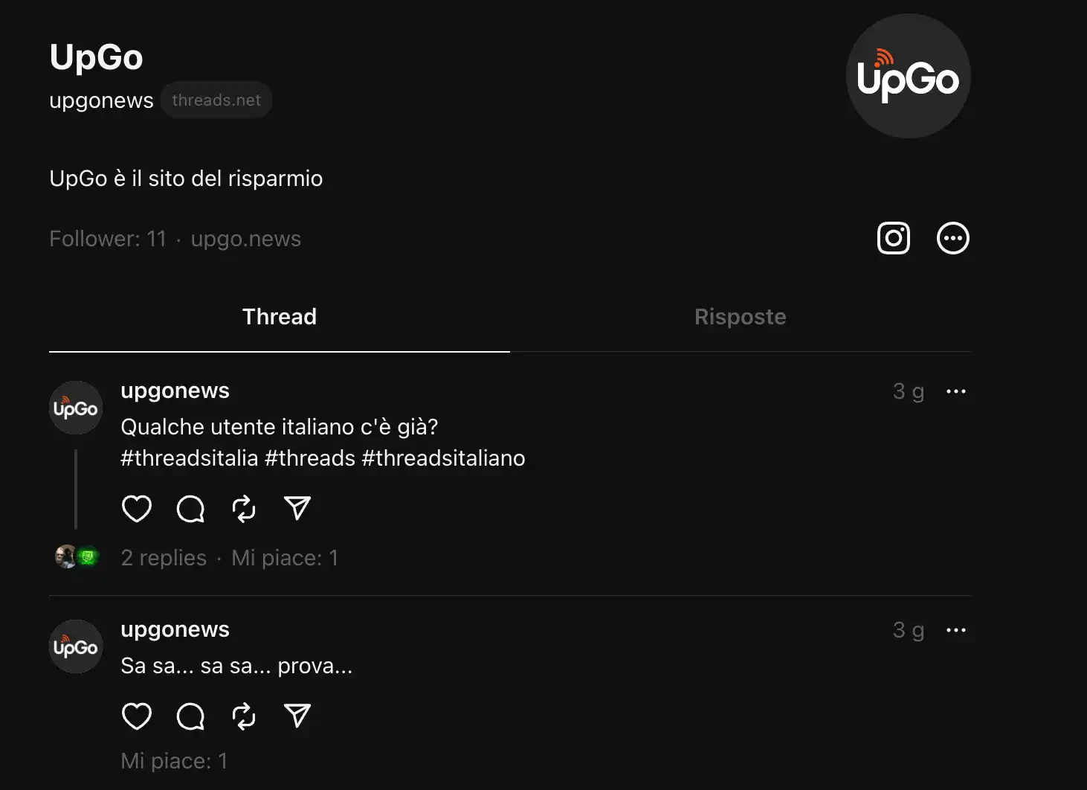
Task: Open three-dot menu on first post
Action: point(956,391)
